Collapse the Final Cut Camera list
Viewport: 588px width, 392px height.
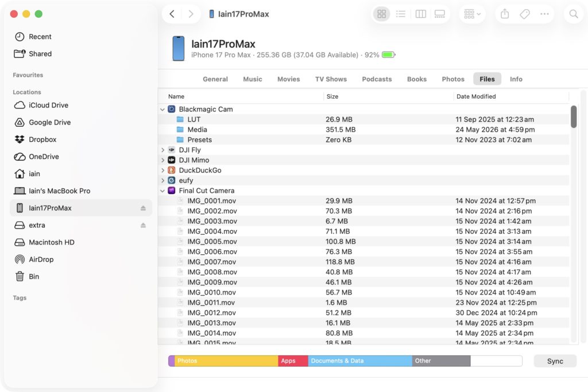tap(163, 191)
